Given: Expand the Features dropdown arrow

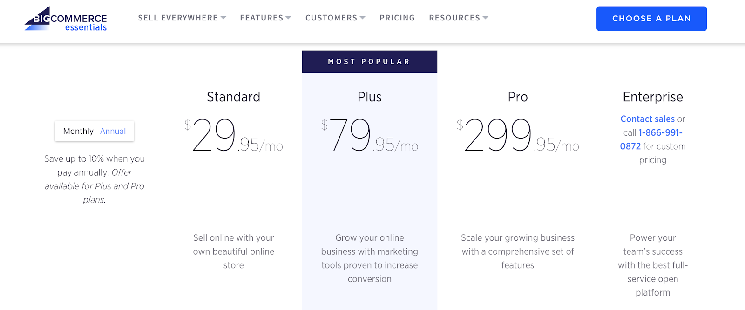Looking at the screenshot, I should 289,18.
